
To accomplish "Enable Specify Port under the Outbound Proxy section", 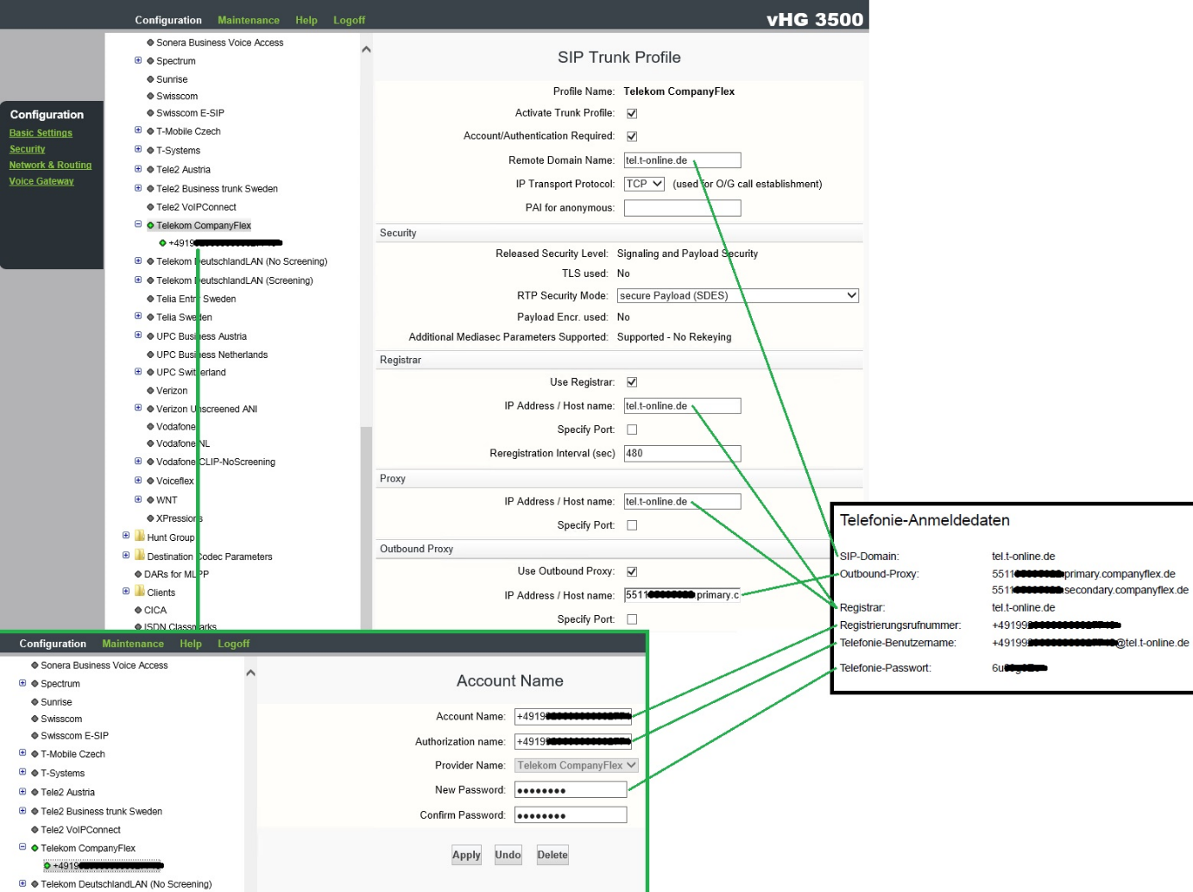I will [x=632, y=619].
